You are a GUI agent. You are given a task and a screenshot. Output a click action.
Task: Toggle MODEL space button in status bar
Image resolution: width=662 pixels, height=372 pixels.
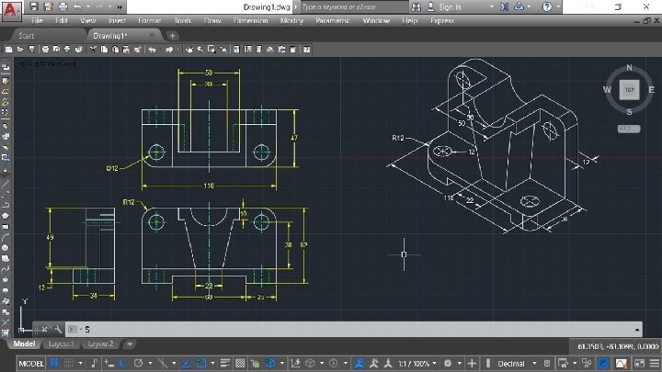(30, 363)
